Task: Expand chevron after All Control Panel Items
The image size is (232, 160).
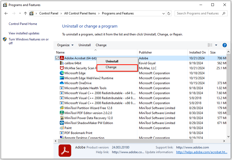Action: coord(99,13)
